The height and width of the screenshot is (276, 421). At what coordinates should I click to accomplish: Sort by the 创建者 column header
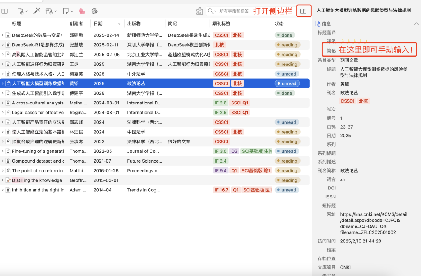point(76,24)
